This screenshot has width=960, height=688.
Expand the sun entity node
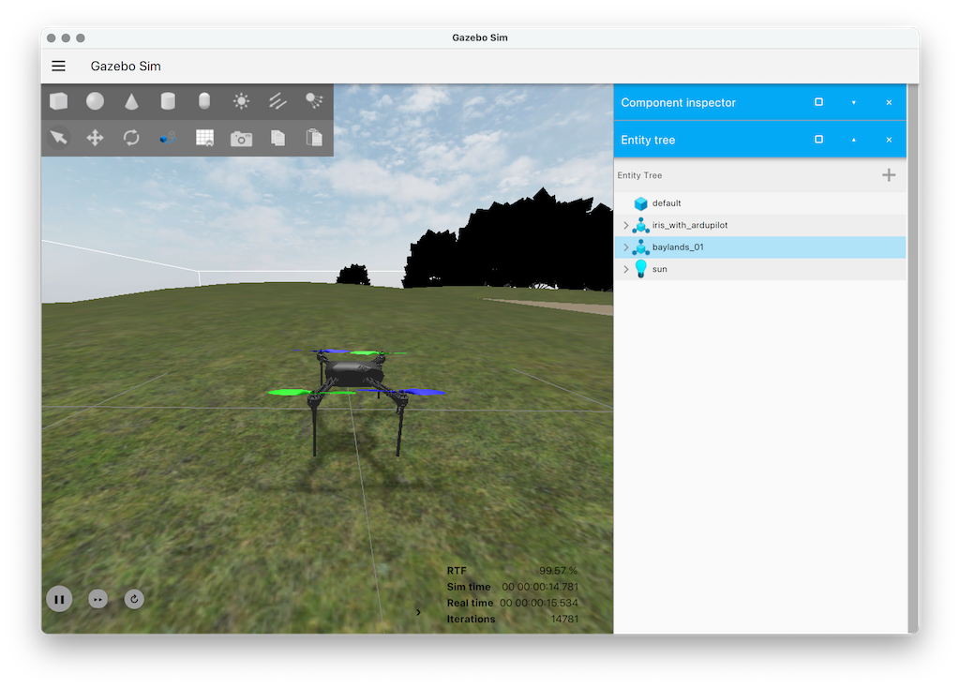click(625, 269)
